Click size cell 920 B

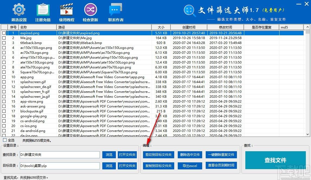tap(161, 43)
